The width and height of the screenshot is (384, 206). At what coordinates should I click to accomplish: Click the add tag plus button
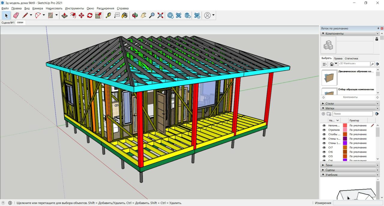(323, 114)
